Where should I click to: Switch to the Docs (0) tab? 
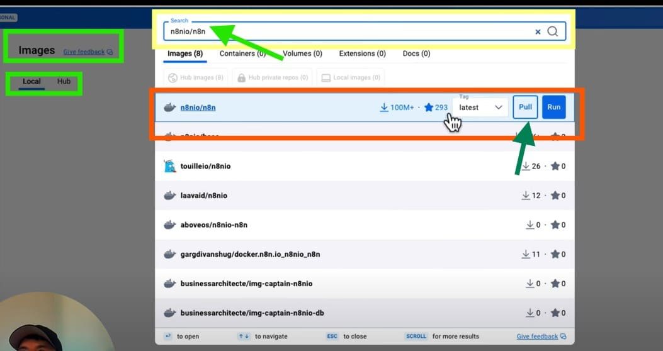(416, 53)
